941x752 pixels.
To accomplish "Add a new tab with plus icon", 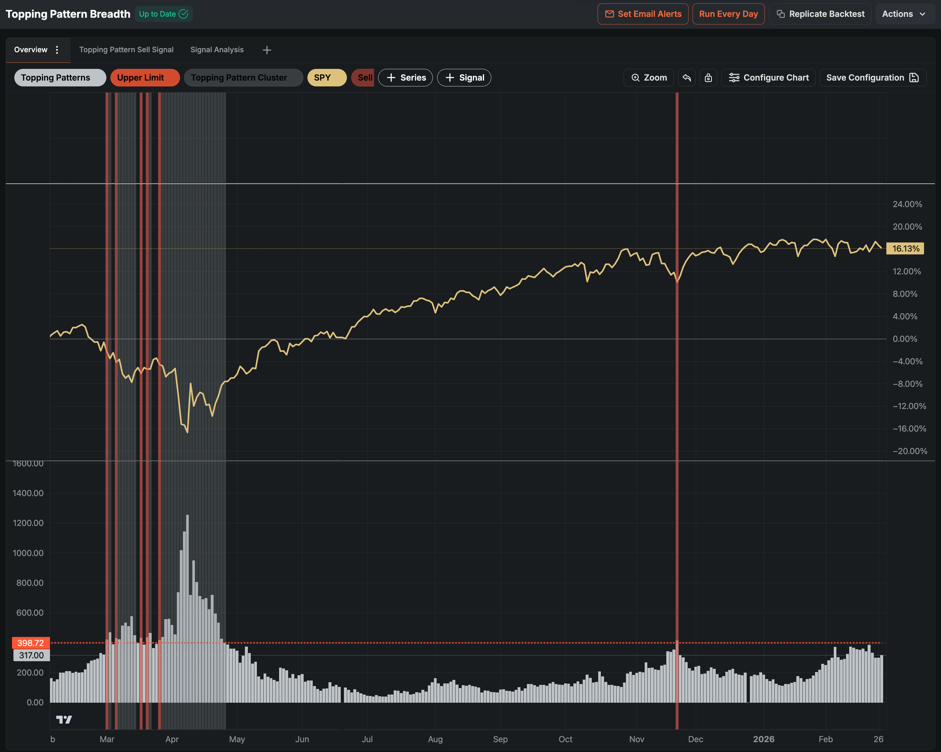I will click(x=266, y=50).
